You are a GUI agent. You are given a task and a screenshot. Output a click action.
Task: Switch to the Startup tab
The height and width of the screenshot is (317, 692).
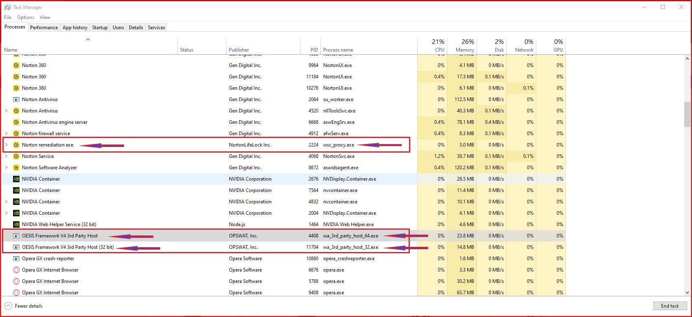click(x=100, y=28)
